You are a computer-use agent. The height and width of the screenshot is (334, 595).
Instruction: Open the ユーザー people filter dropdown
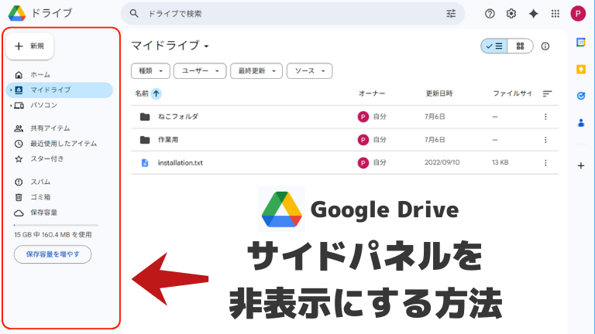tap(200, 71)
